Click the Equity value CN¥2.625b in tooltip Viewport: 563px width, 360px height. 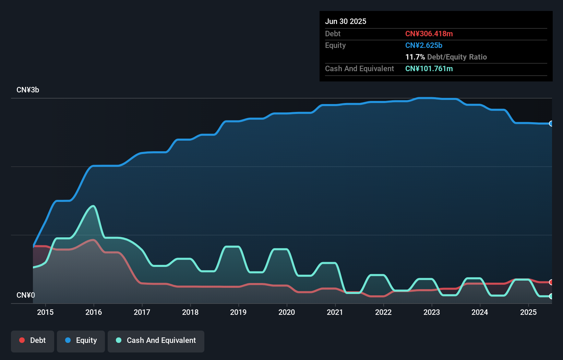pyautogui.click(x=424, y=46)
